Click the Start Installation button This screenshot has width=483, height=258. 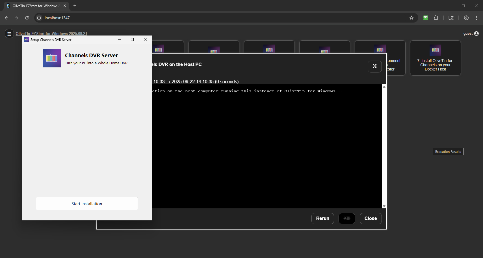point(87,204)
